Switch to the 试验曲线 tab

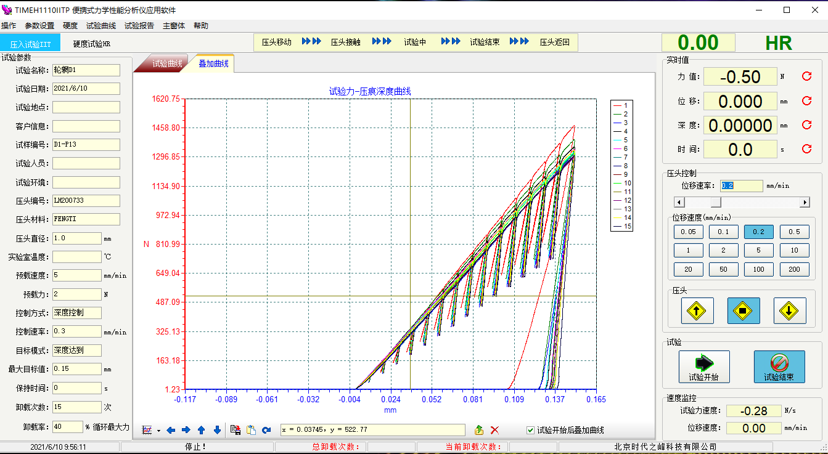click(166, 63)
